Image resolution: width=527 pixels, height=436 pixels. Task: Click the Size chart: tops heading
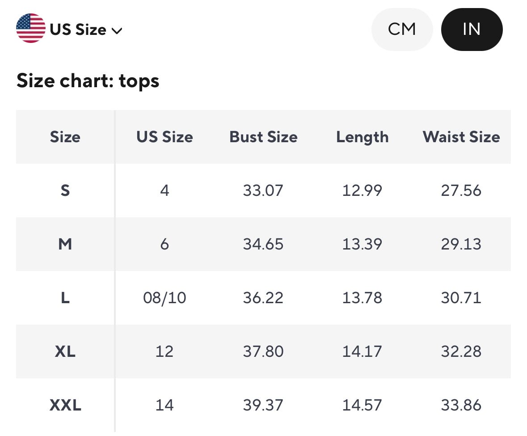[88, 81]
